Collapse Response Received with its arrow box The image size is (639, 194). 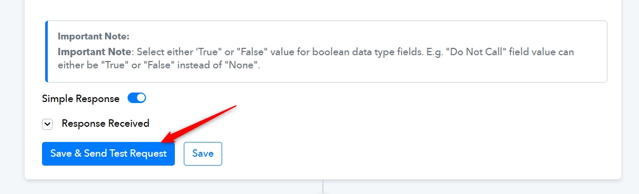pos(48,124)
